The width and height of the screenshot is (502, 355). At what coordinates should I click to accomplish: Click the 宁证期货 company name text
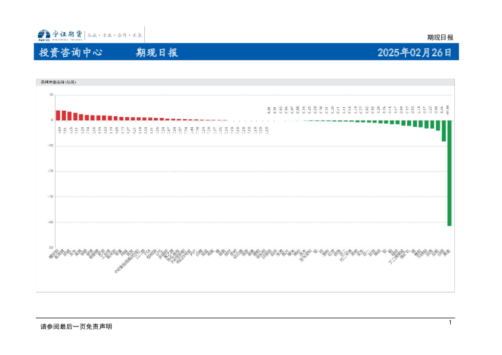(x=67, y=34)
